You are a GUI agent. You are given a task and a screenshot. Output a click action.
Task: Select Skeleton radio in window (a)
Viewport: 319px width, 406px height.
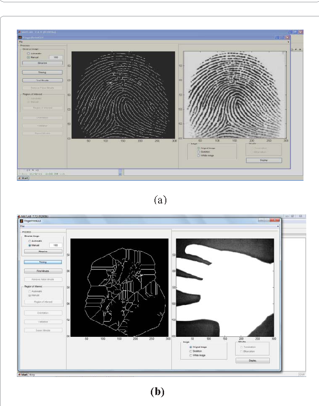199,152
